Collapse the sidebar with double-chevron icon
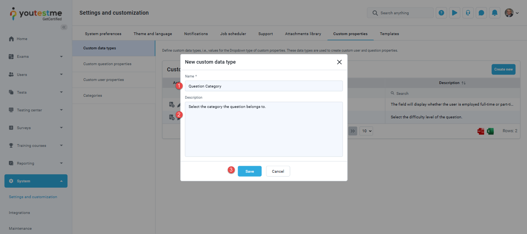Image resolution: width=527 pixels, height=234 pixels. pyautogui.click(x=64, y=27)
